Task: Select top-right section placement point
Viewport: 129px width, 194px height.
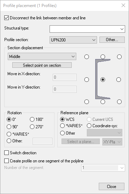Action: coord(119,57)
